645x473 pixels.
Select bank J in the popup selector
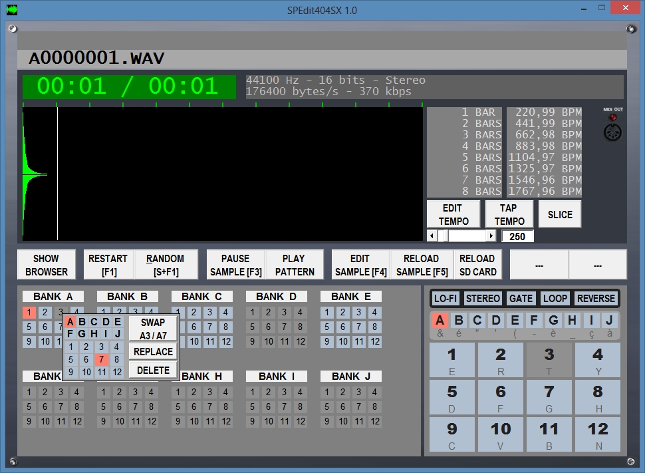point(118,334)
